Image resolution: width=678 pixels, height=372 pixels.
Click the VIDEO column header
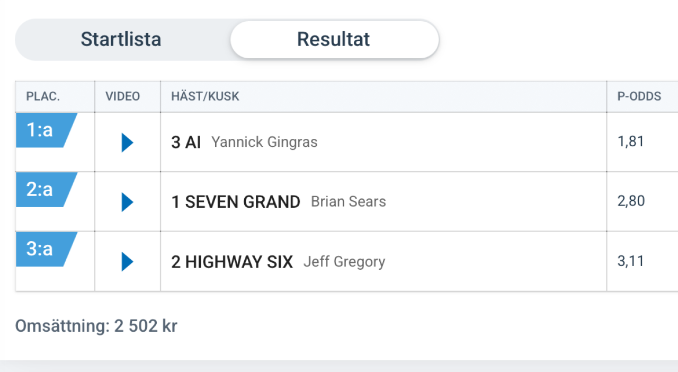pyautogui.click(x=123, y=96)
